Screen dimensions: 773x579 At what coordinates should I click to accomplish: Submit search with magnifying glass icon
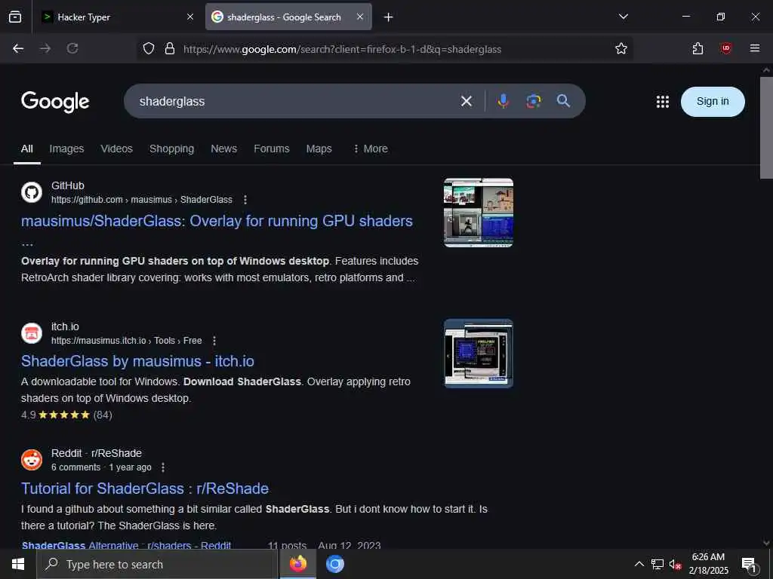563,102
